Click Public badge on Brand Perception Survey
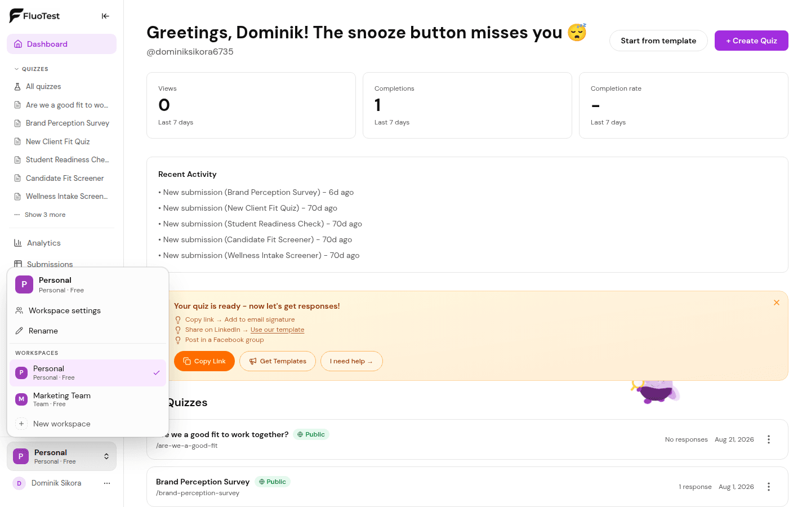 point(273,482)
